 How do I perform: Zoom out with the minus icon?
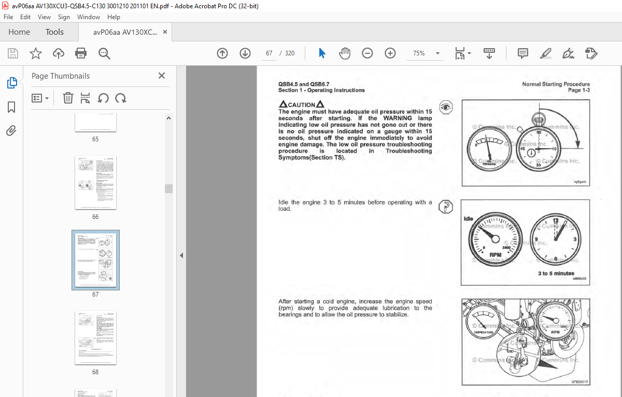tap(367, 53)
